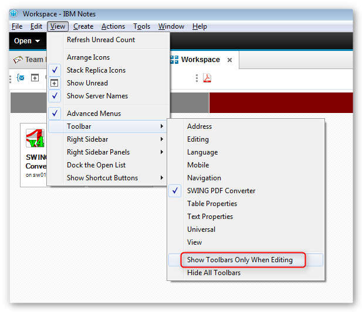Expand the Show Shortcut Buttons submenu
362x312 pixels.
(107, 178)
